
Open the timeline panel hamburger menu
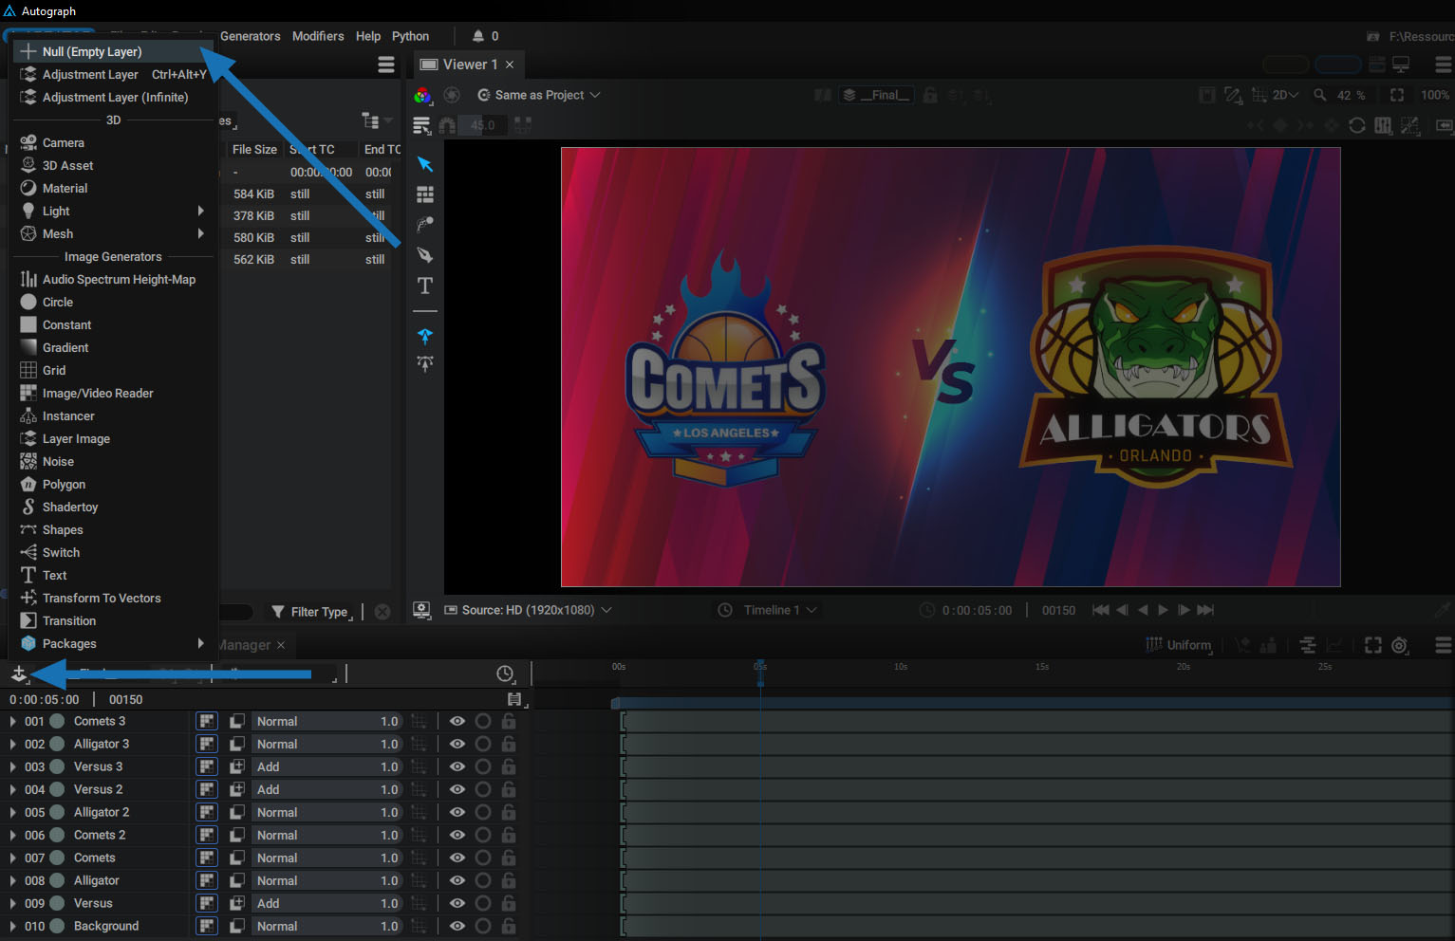(1443, 645)
